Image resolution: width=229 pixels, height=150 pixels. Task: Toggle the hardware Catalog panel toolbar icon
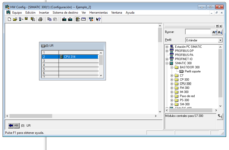pos(78,19)
